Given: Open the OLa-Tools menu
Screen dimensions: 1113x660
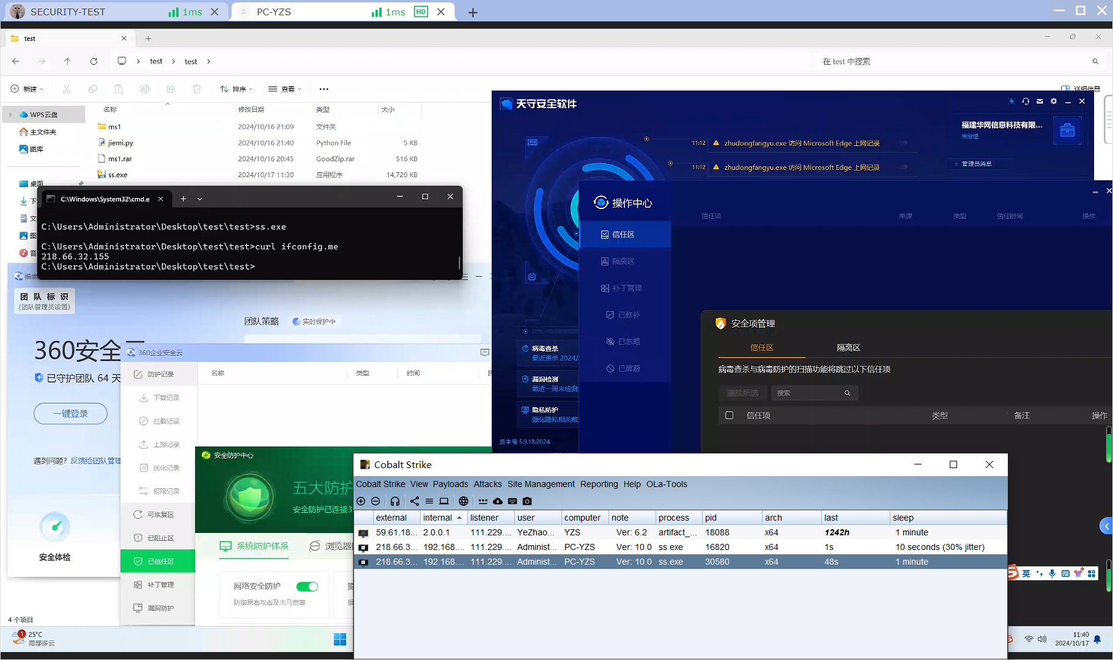Looking at the screenshot, I should tap(667, 484).
